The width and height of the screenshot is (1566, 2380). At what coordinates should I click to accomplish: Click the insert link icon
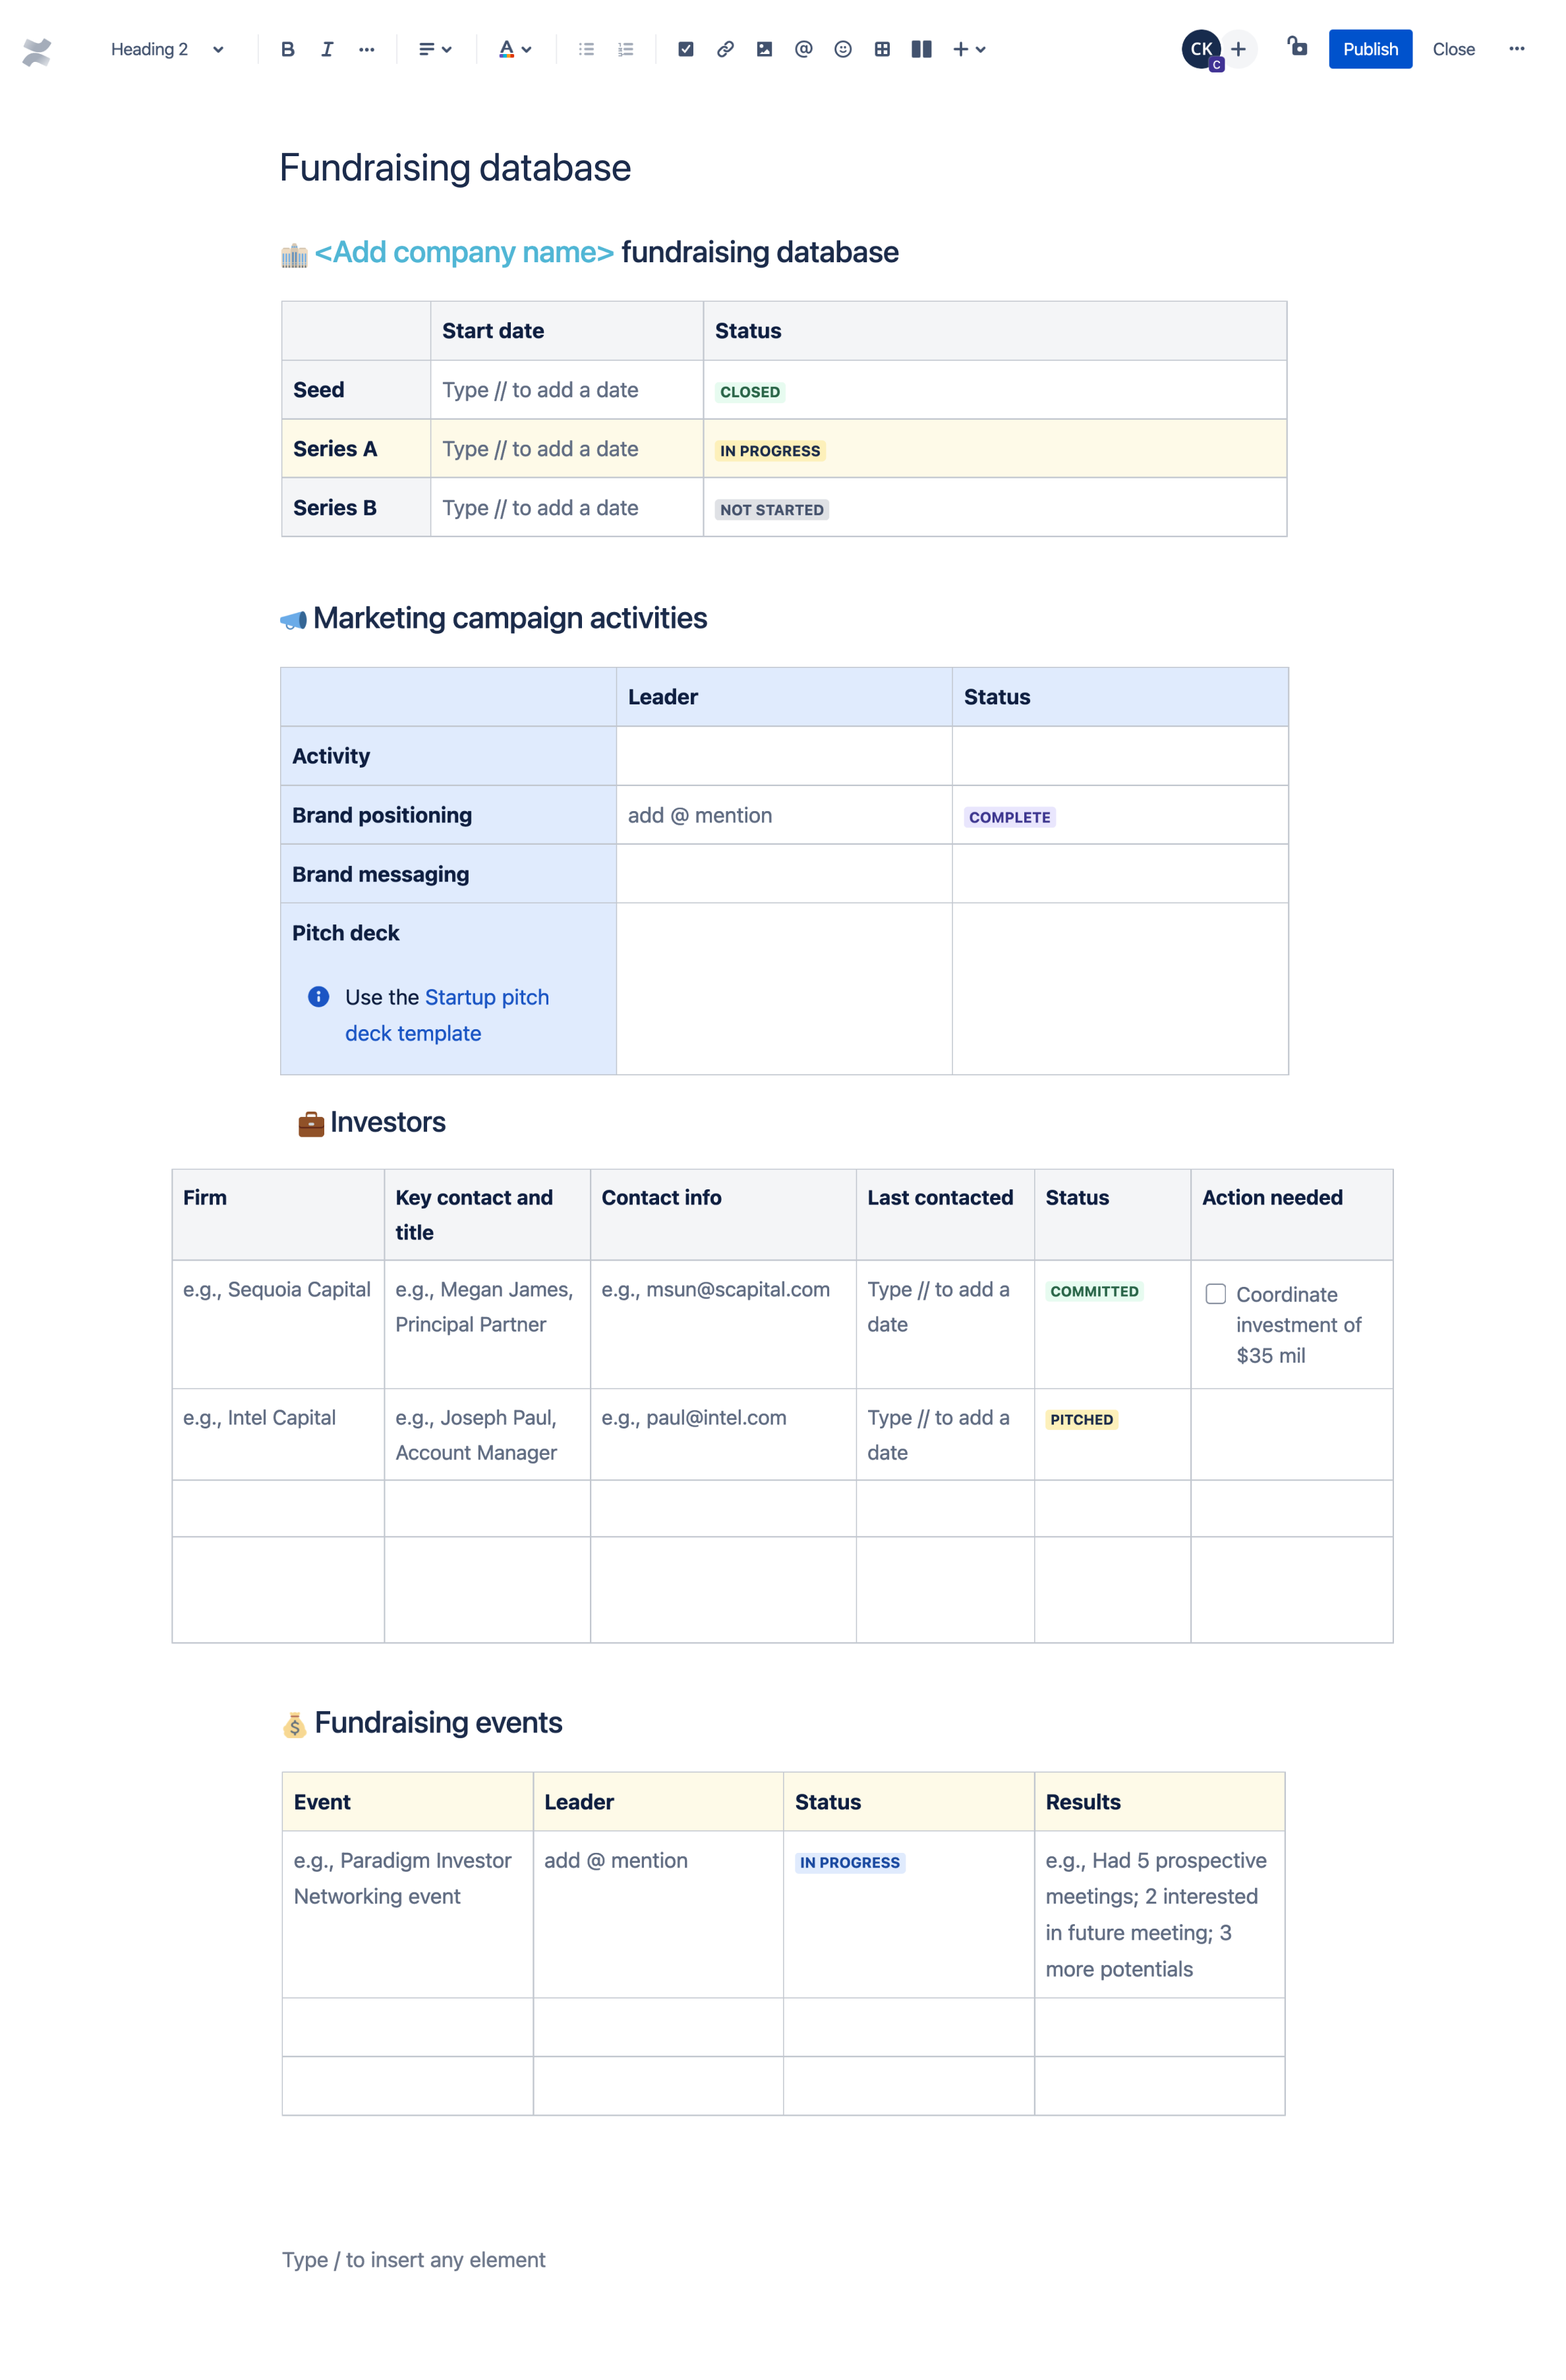click(x=725, y=47)
